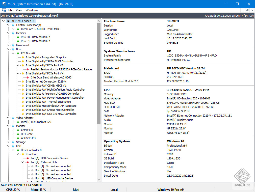
Task: Open the File menu
Action: 10,10
